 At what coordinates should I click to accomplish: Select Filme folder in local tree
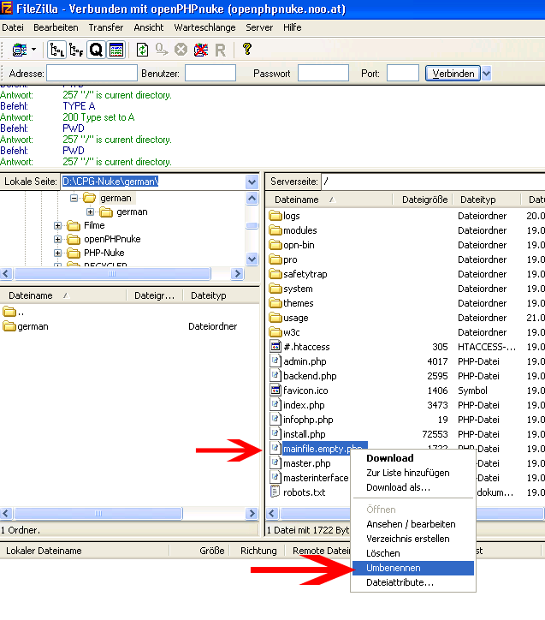tap(94, 225)
